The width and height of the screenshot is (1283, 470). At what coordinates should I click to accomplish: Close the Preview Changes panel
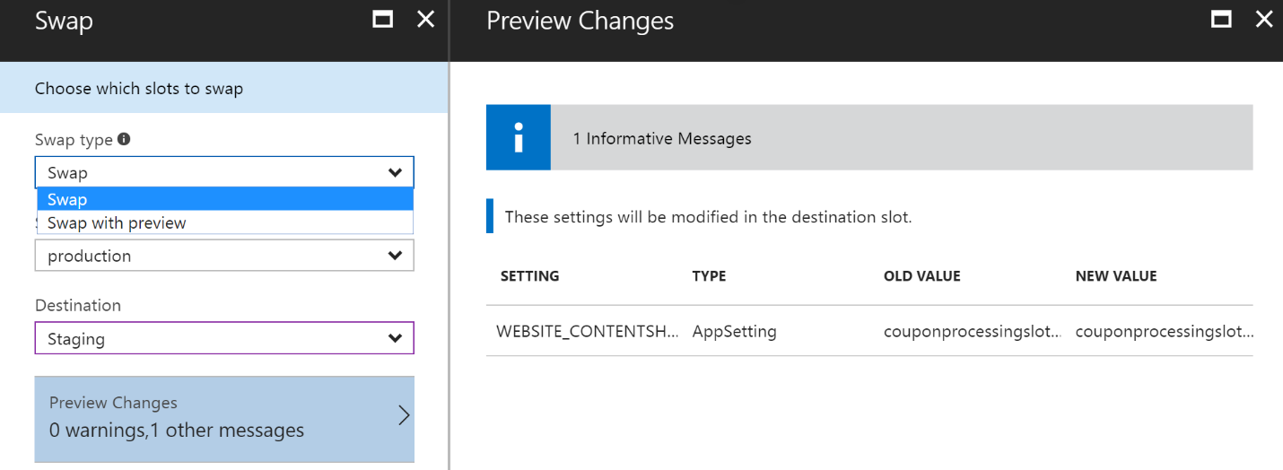1263,20
